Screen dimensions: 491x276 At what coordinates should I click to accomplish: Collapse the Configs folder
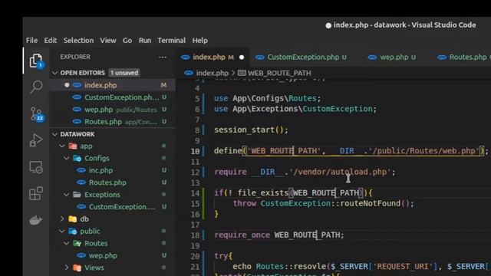click(67, 159)
